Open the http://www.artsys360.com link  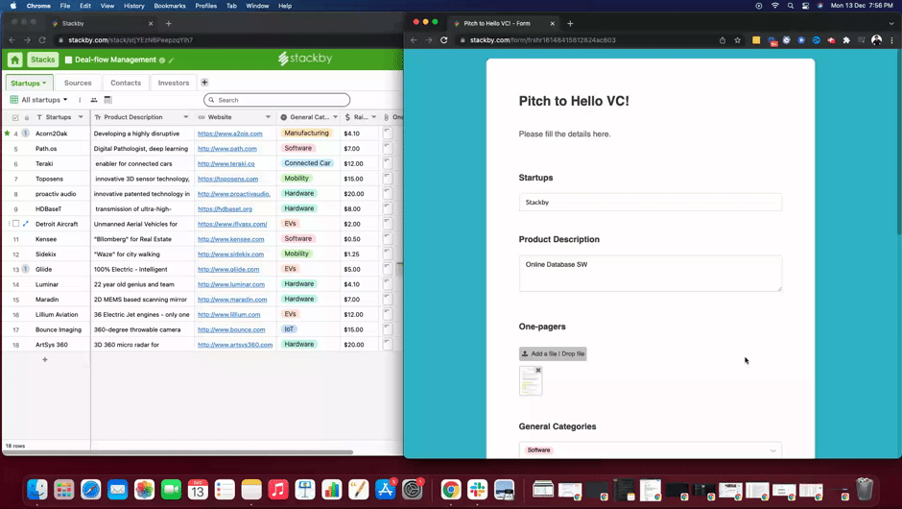click(235, 345)
